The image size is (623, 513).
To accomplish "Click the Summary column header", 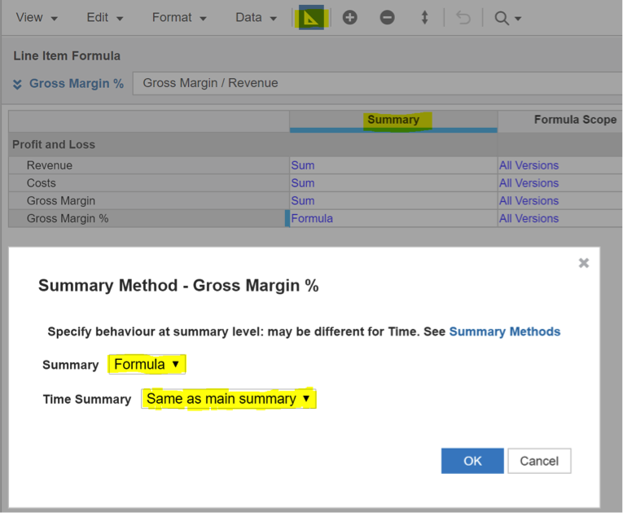I will point(393,120).
